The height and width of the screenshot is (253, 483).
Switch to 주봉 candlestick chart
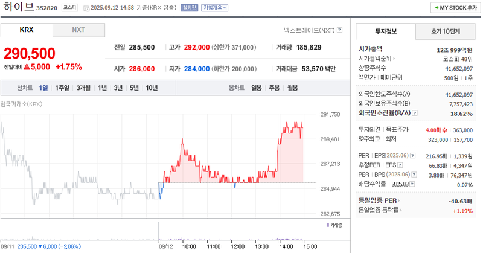tap(274, 88)
